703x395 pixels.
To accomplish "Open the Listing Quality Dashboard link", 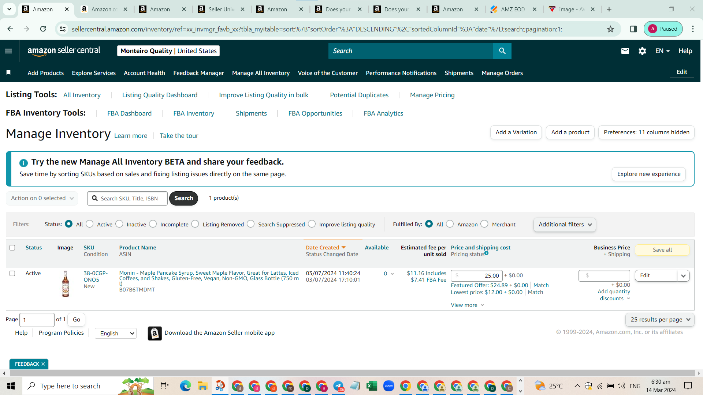I will click(x=160, y=95).
